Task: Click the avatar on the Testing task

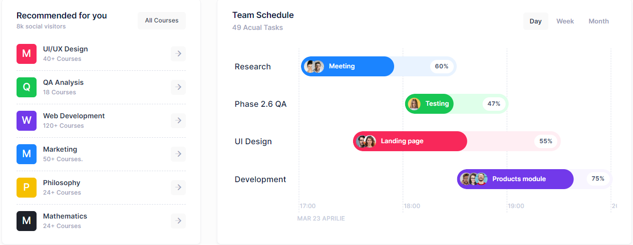Action: (x=414, y=104)
